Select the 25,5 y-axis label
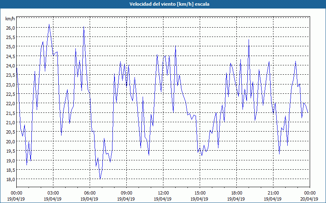 [11, 37]
